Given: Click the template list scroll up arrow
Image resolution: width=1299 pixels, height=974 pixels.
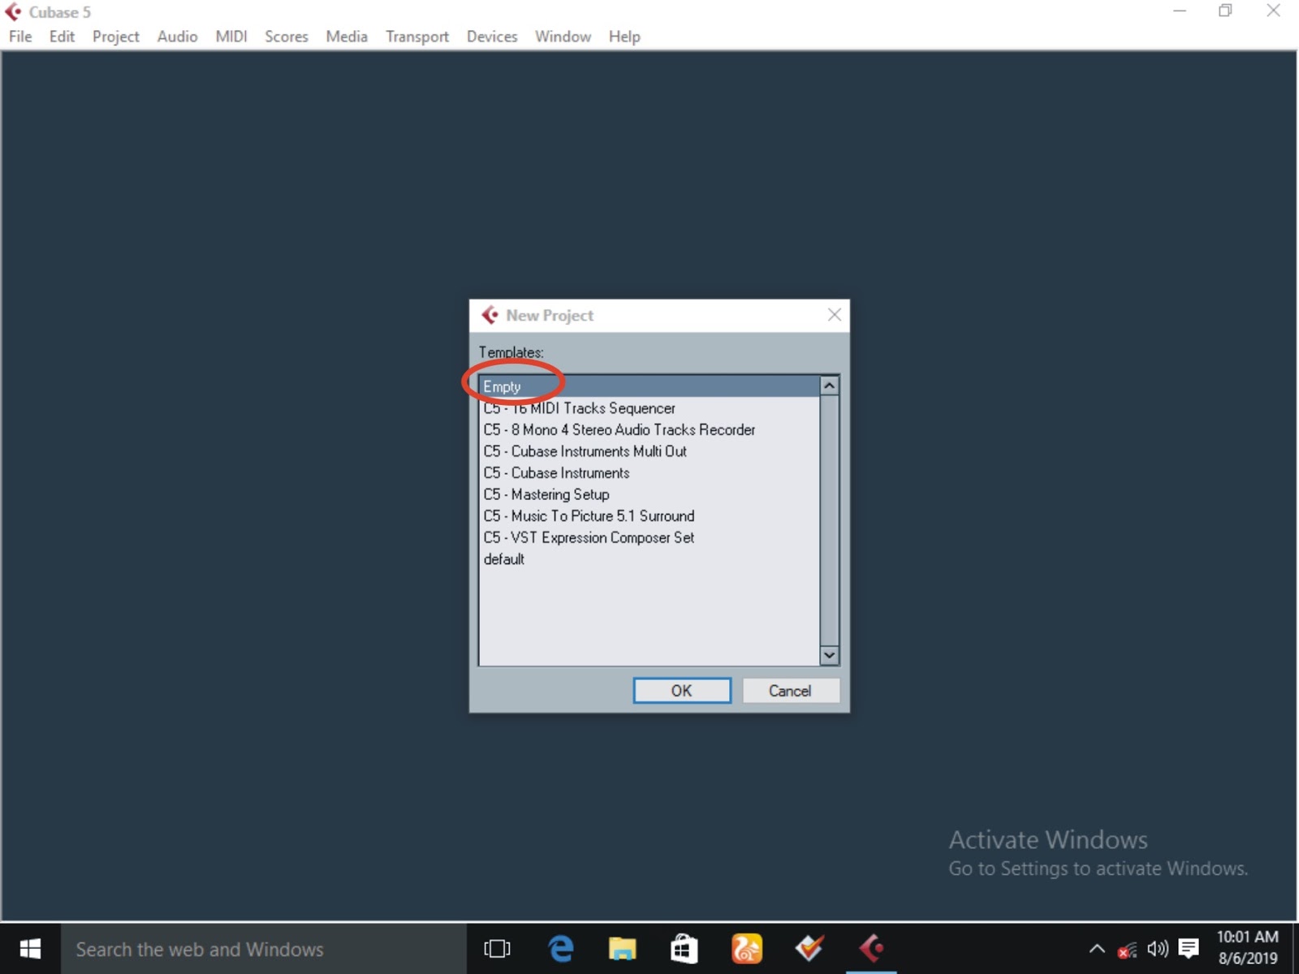Looking at the screenshot, I should pos(829,386).
